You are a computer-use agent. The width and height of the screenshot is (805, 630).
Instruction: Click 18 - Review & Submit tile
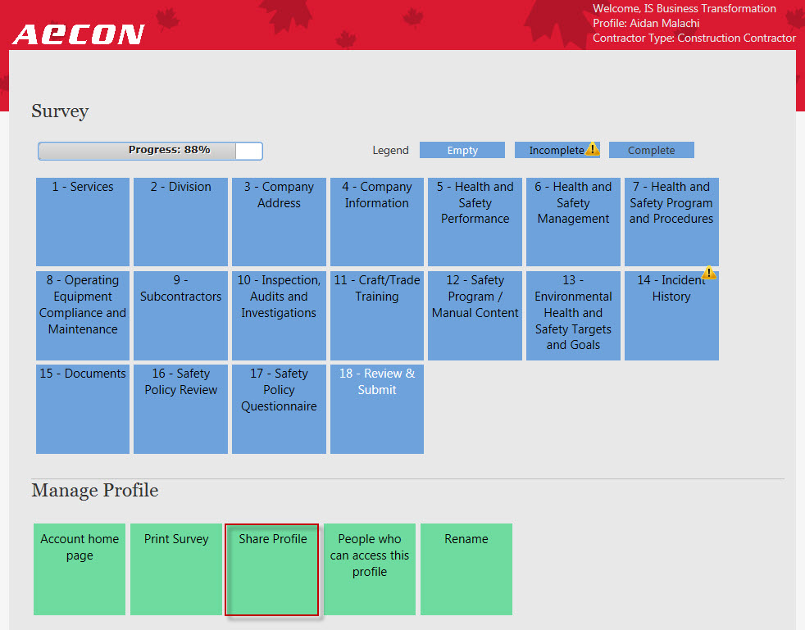pyautogui.click(x=376, y=409)
